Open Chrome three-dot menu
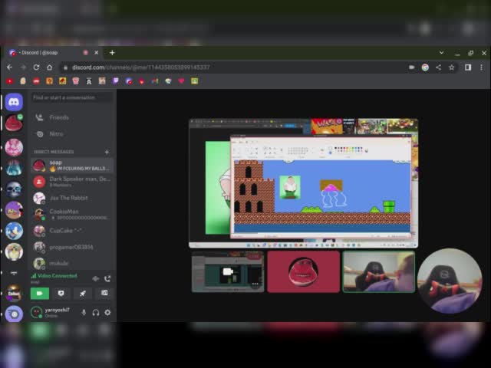Viewport: 491px width, 368px height. (x=481, y=67)
